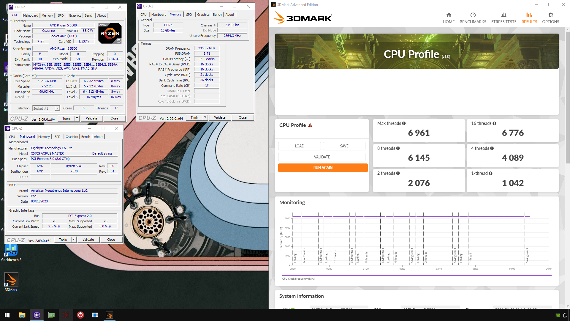Click the Max threads score 6 961
The image size is (570, 321).
(419, 133)
